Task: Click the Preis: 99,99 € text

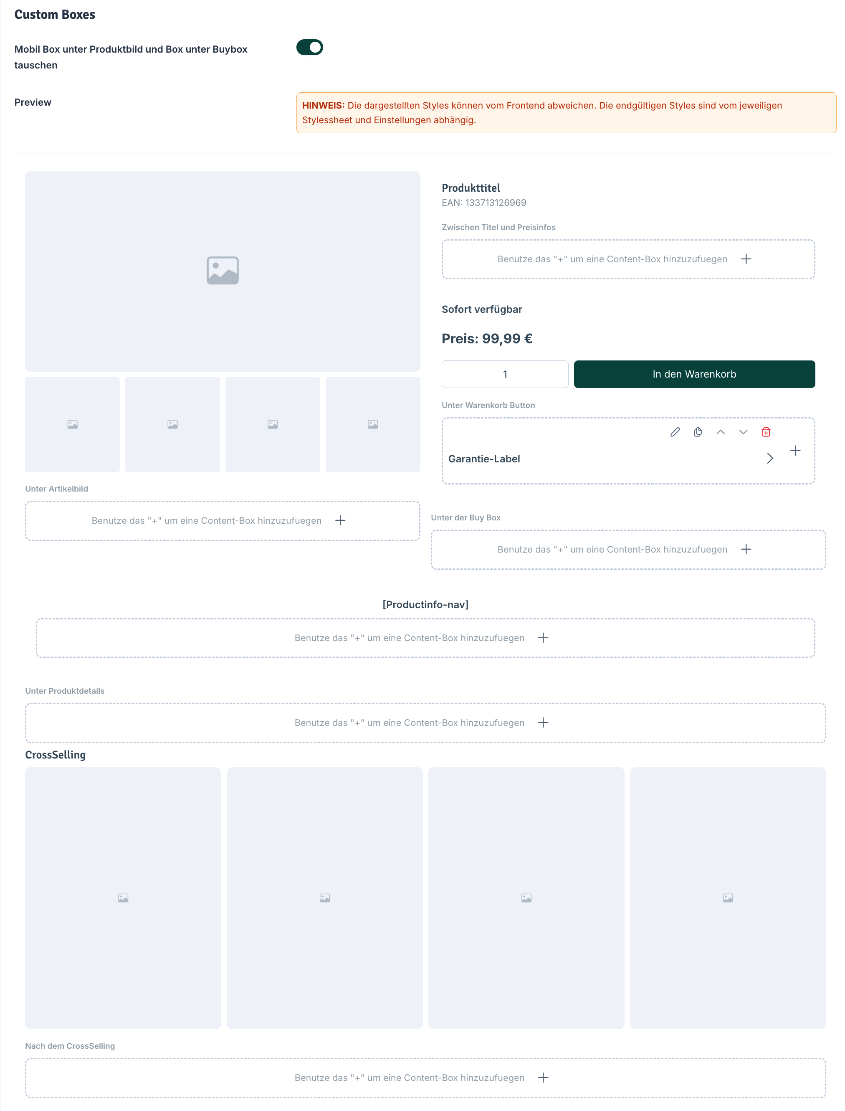Action: click(487, 339)
